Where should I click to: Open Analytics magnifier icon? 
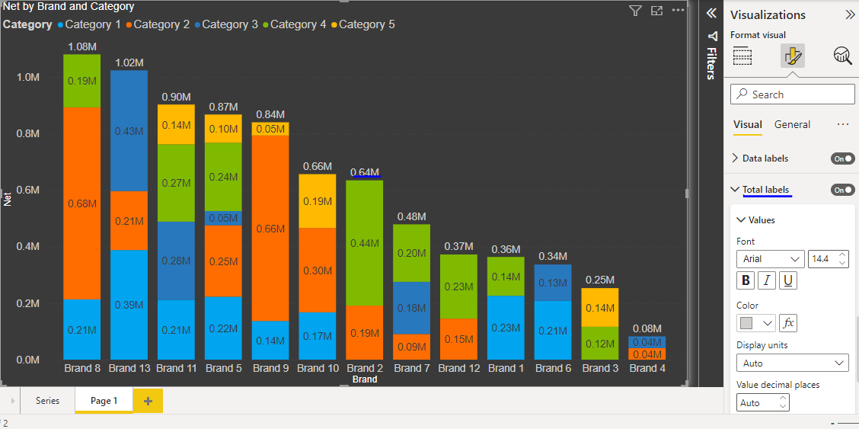click(842, 56)
